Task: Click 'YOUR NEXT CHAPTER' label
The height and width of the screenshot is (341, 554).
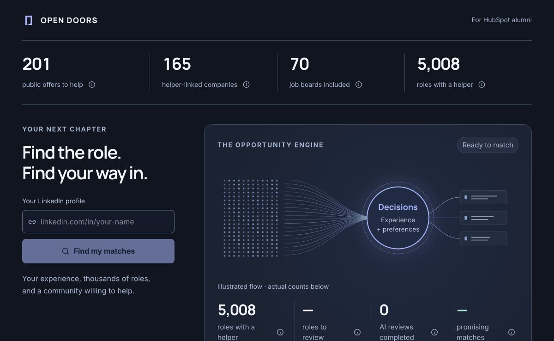Action: (64, 129)
